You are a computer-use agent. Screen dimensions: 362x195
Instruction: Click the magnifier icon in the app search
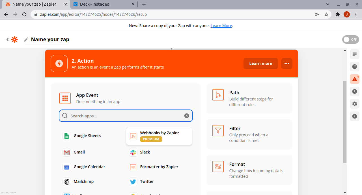[x=65, y=116]
